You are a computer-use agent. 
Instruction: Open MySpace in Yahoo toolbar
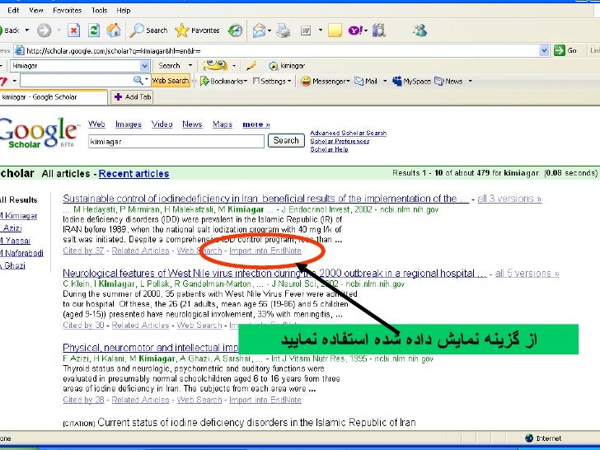coord(412,81)
